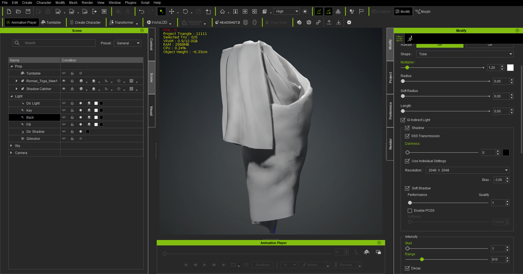
Task: Toggle the Shadow checkbox
Action: click(407, 128)
